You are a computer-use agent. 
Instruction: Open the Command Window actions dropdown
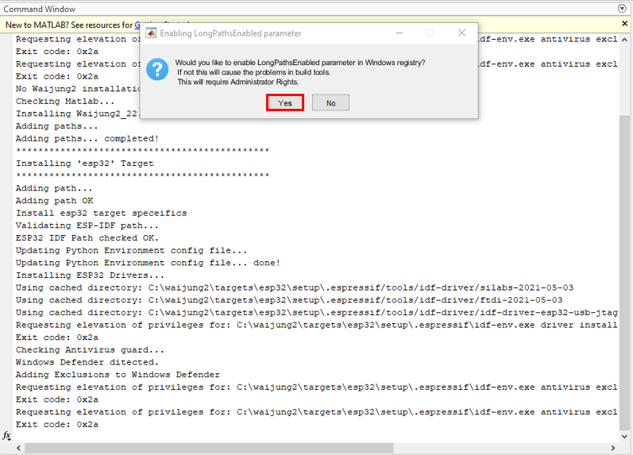[622, 9]
